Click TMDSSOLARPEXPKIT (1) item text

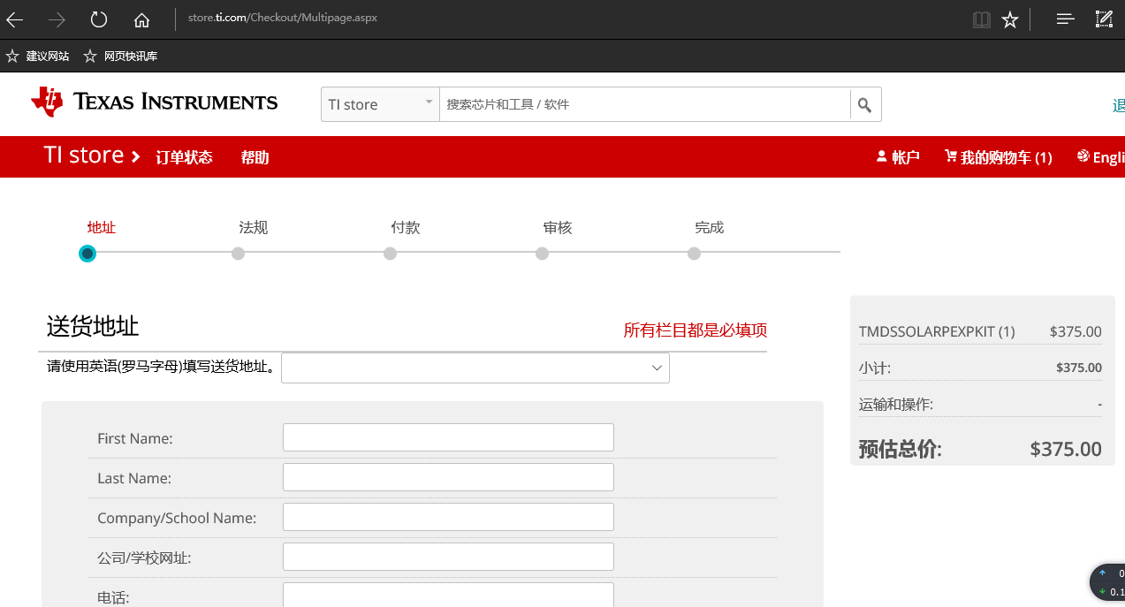pyautogui.click(x=937, y=332)
